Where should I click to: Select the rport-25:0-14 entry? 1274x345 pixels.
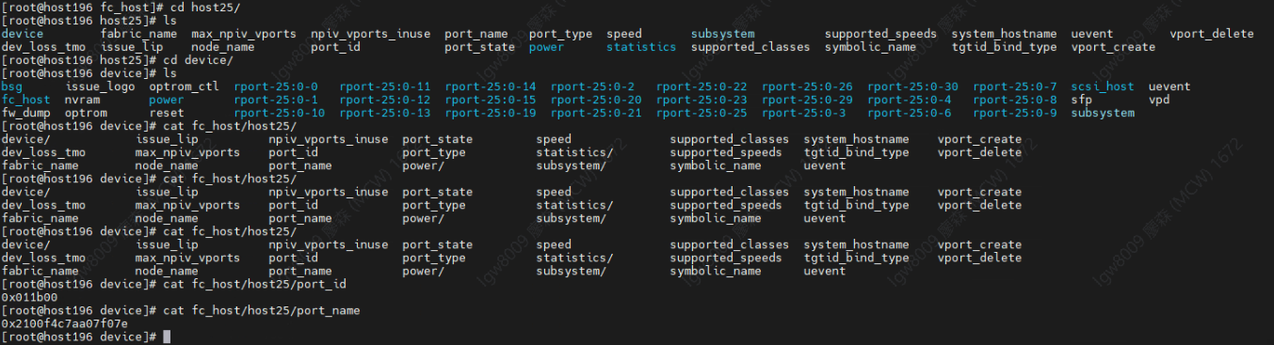click(491, 86)
